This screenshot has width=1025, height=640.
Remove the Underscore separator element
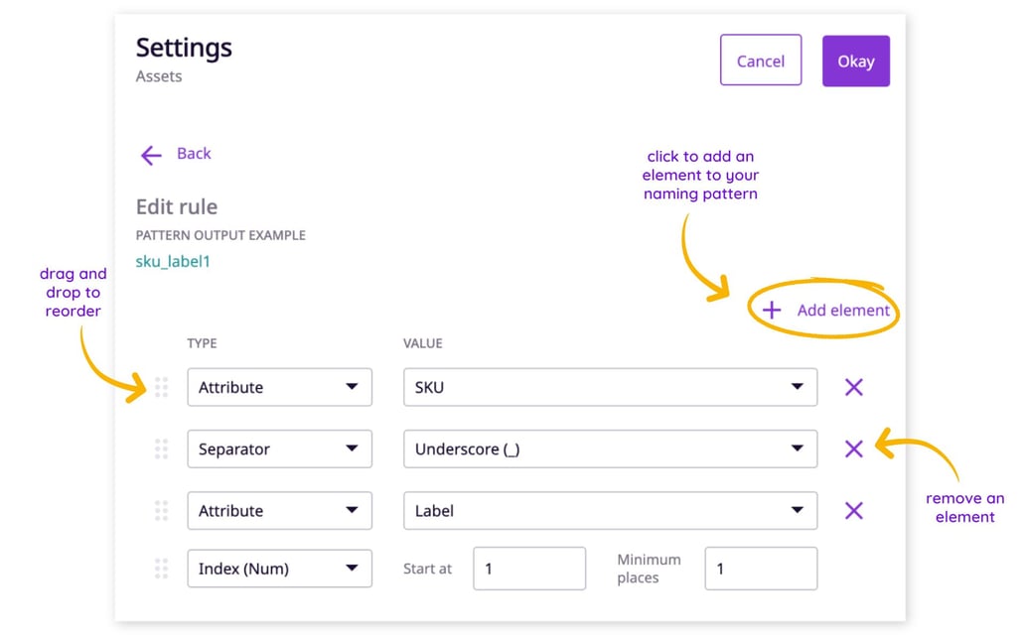click(x=853, y=448)
